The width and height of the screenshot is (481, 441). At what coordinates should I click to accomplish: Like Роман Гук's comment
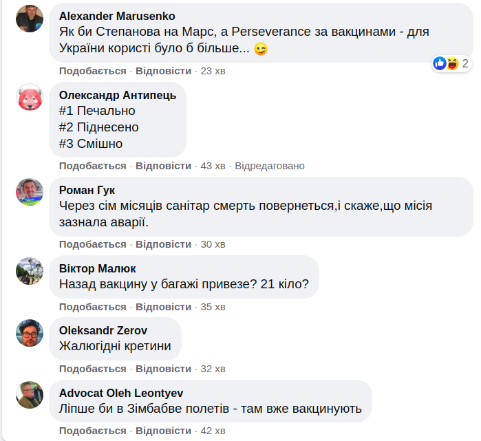pyautogui.click(x=92, y=244)
